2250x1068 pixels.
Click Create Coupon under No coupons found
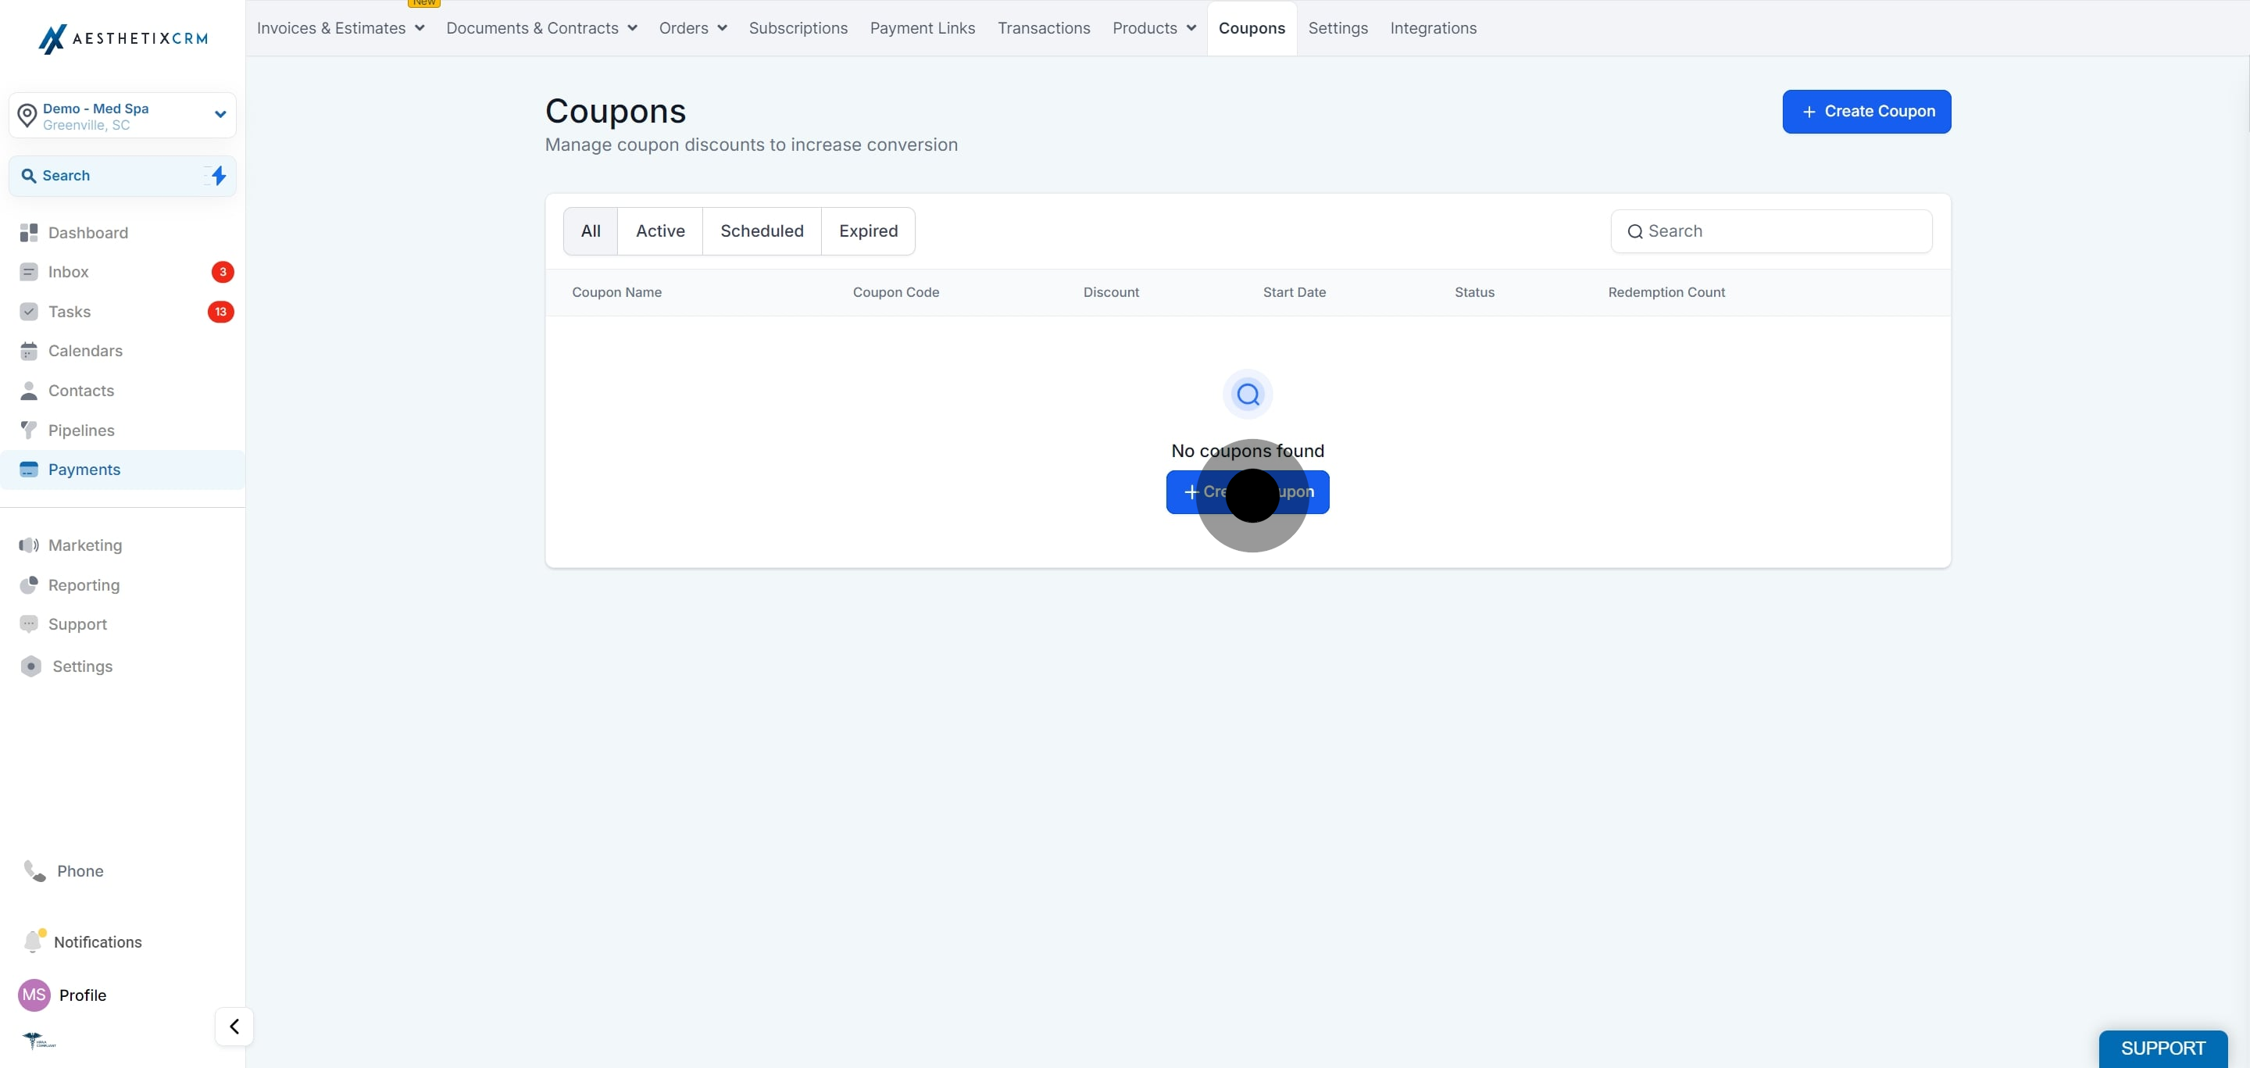coord(1248,492)
